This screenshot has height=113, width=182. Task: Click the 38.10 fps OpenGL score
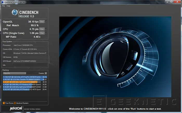[x=33, y=22]
